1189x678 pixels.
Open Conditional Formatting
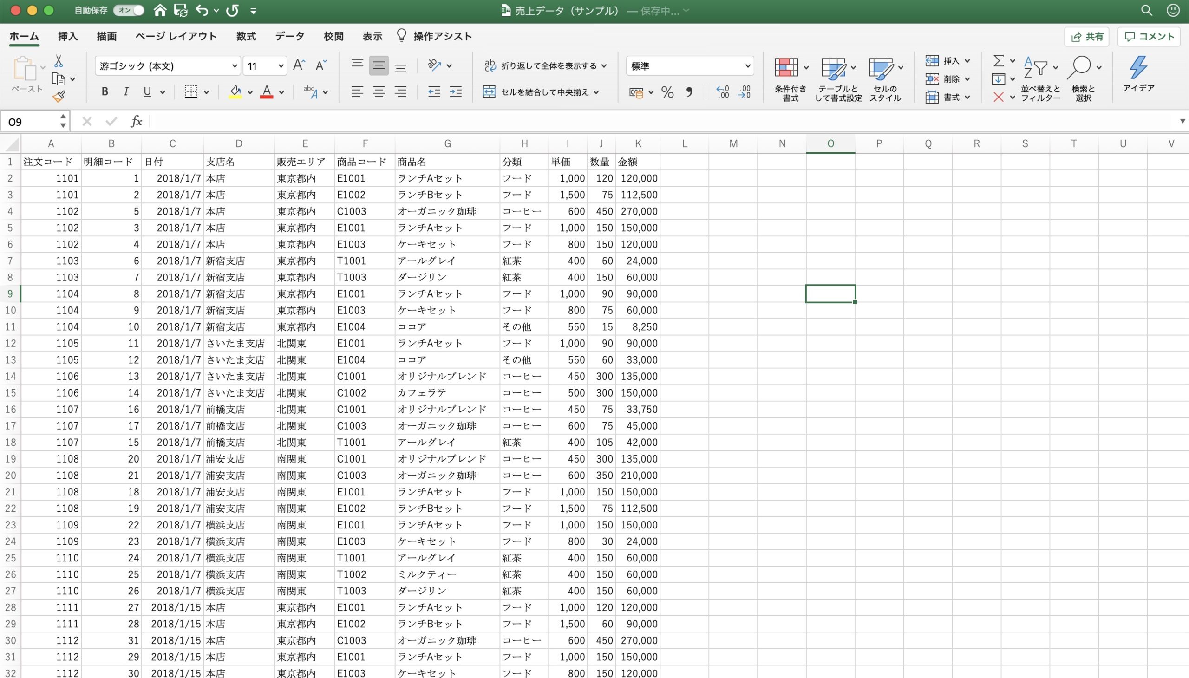pyautogui.click(x=790, y=79)
